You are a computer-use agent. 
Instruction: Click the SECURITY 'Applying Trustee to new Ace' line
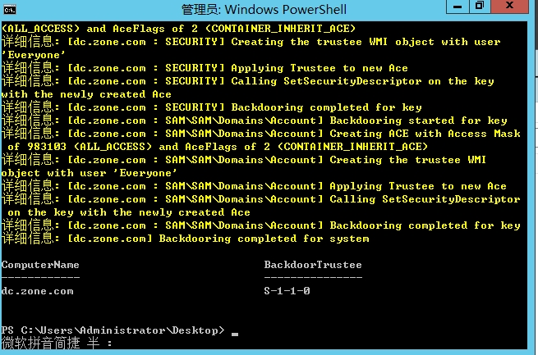click(x=238, y=68)
